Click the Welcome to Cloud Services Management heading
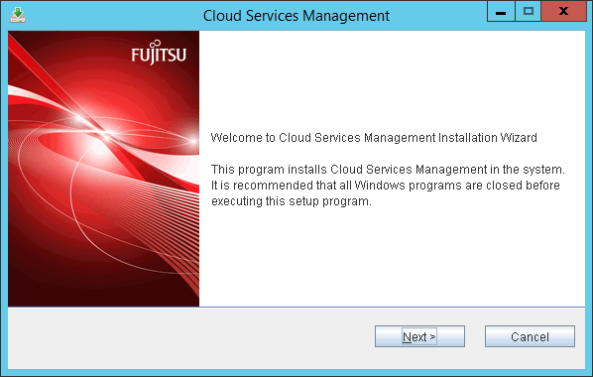This screenshot has height=377, width=593. pos(374,137)
